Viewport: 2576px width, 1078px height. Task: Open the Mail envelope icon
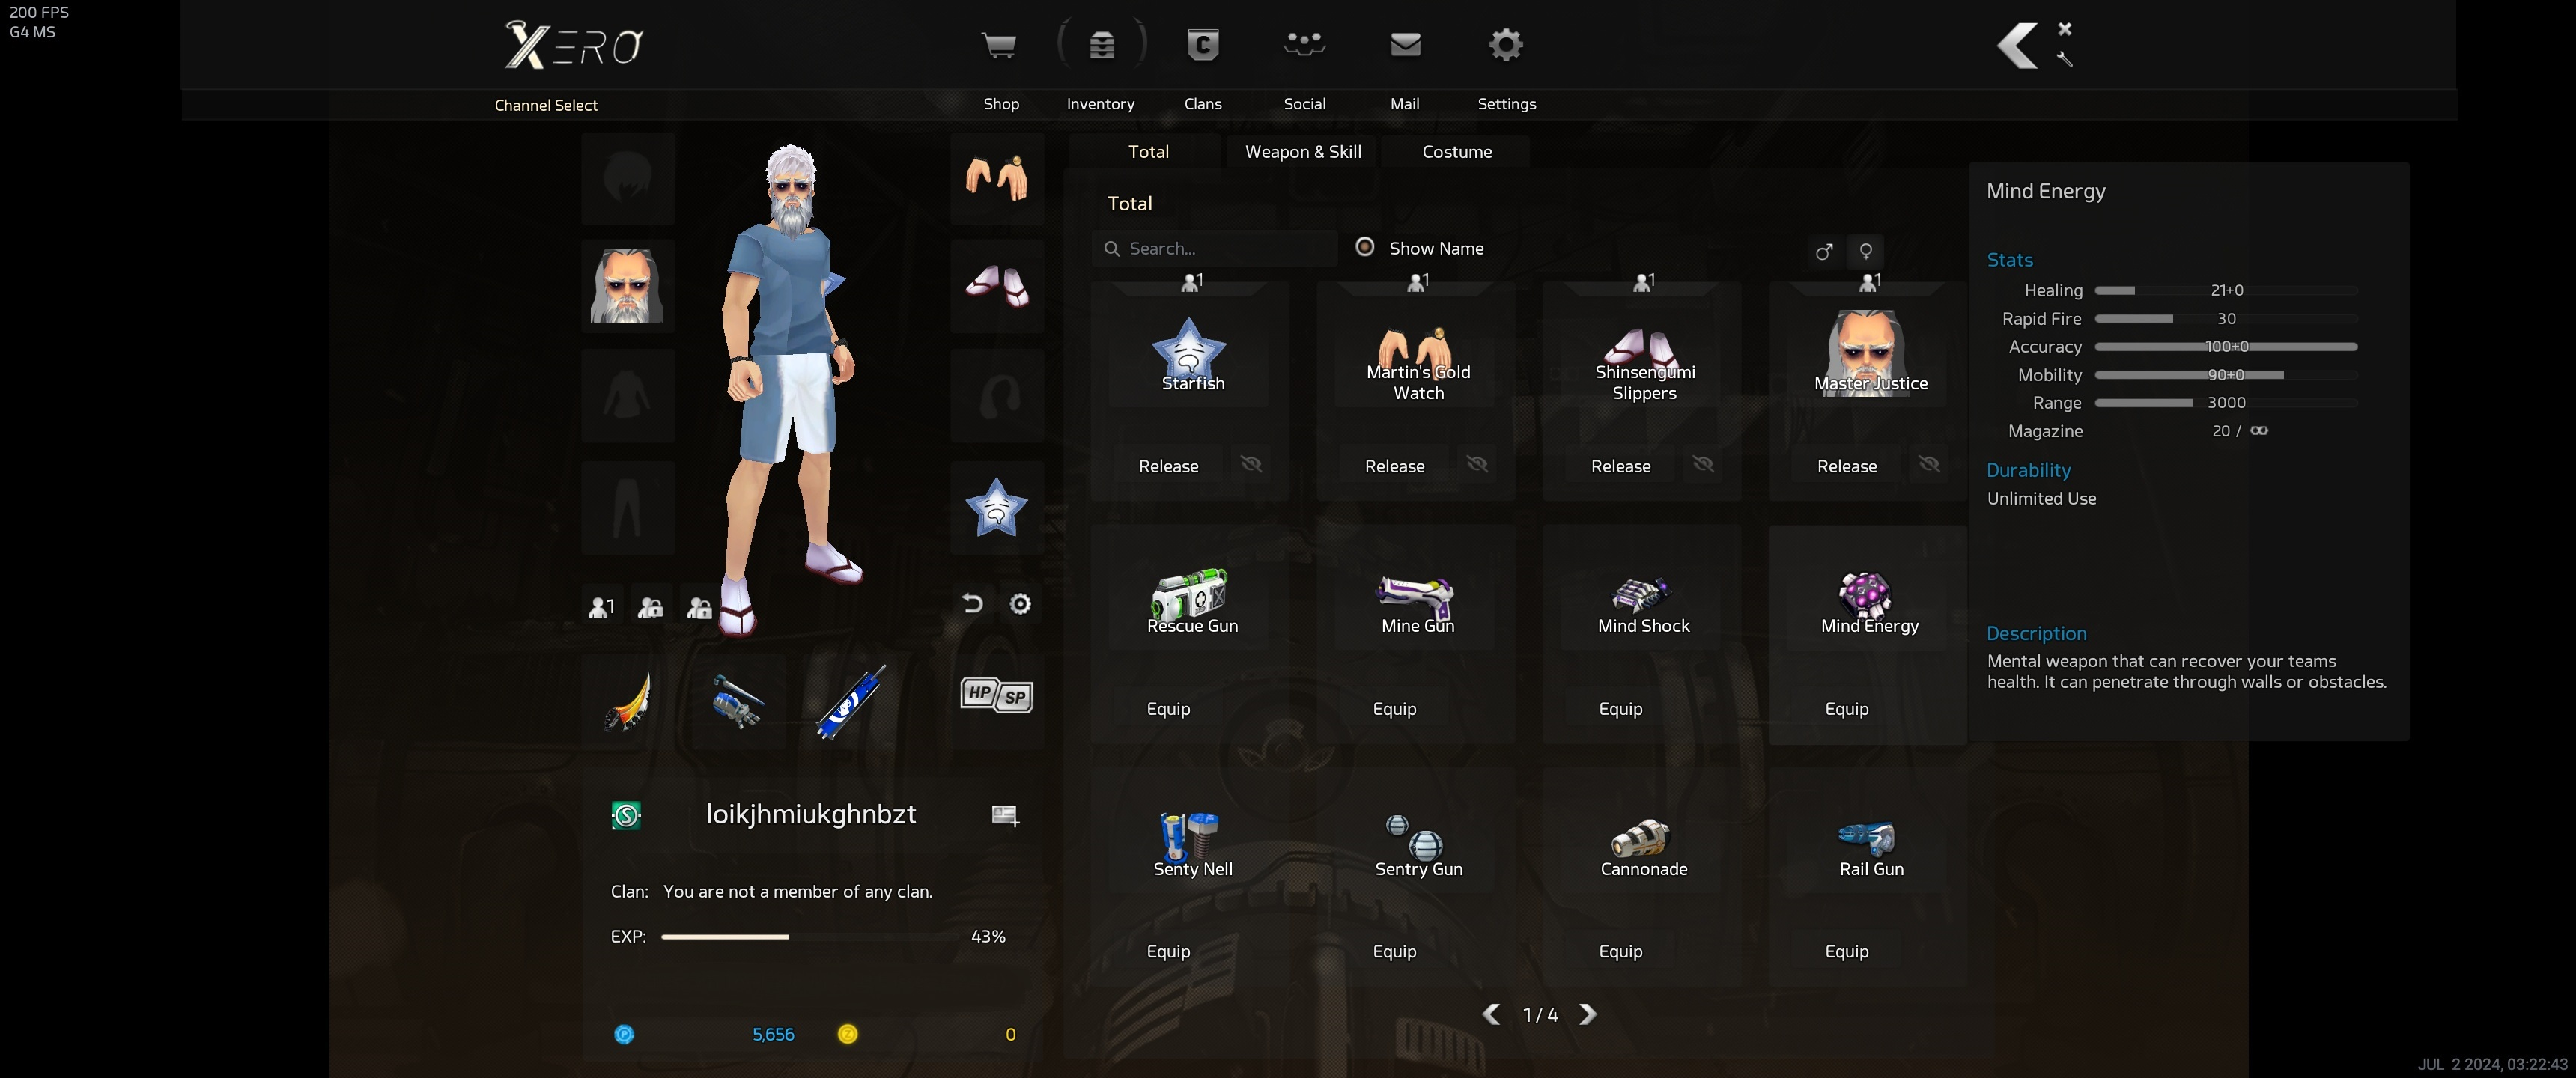[x=1405, y=46]
